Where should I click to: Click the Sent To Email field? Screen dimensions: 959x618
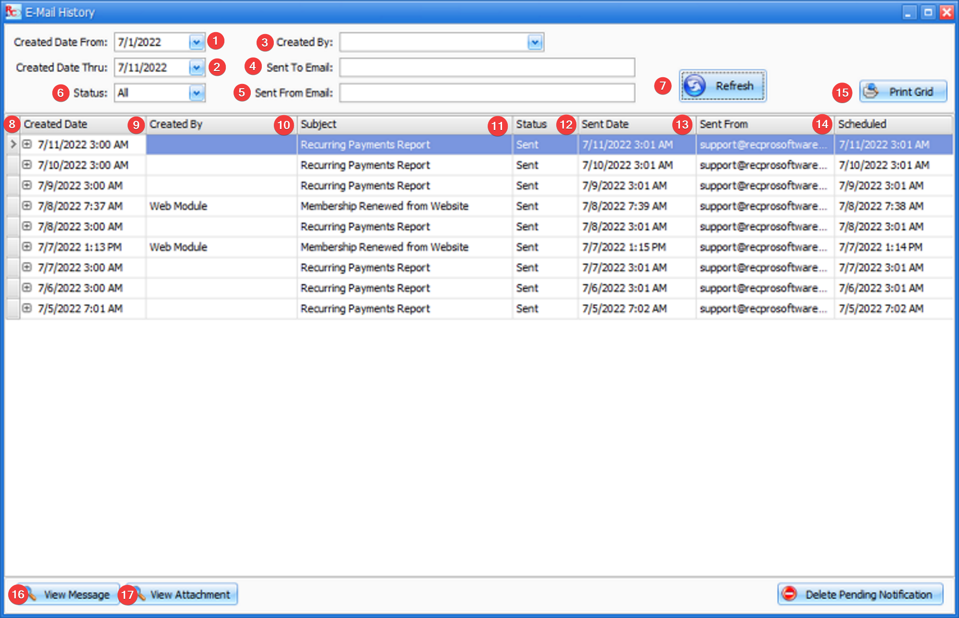coord(487,68)
